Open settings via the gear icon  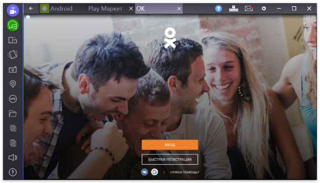pos(264,8)
